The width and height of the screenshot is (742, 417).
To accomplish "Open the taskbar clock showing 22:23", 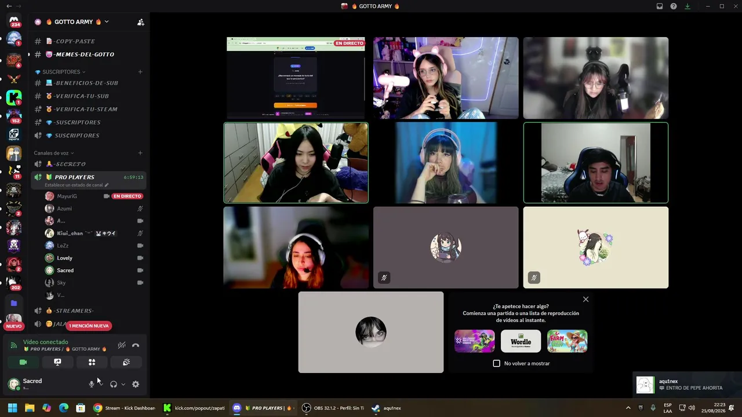I will (x=714, y=408).
